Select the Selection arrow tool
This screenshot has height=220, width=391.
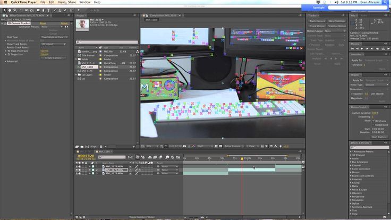point(4,10)
